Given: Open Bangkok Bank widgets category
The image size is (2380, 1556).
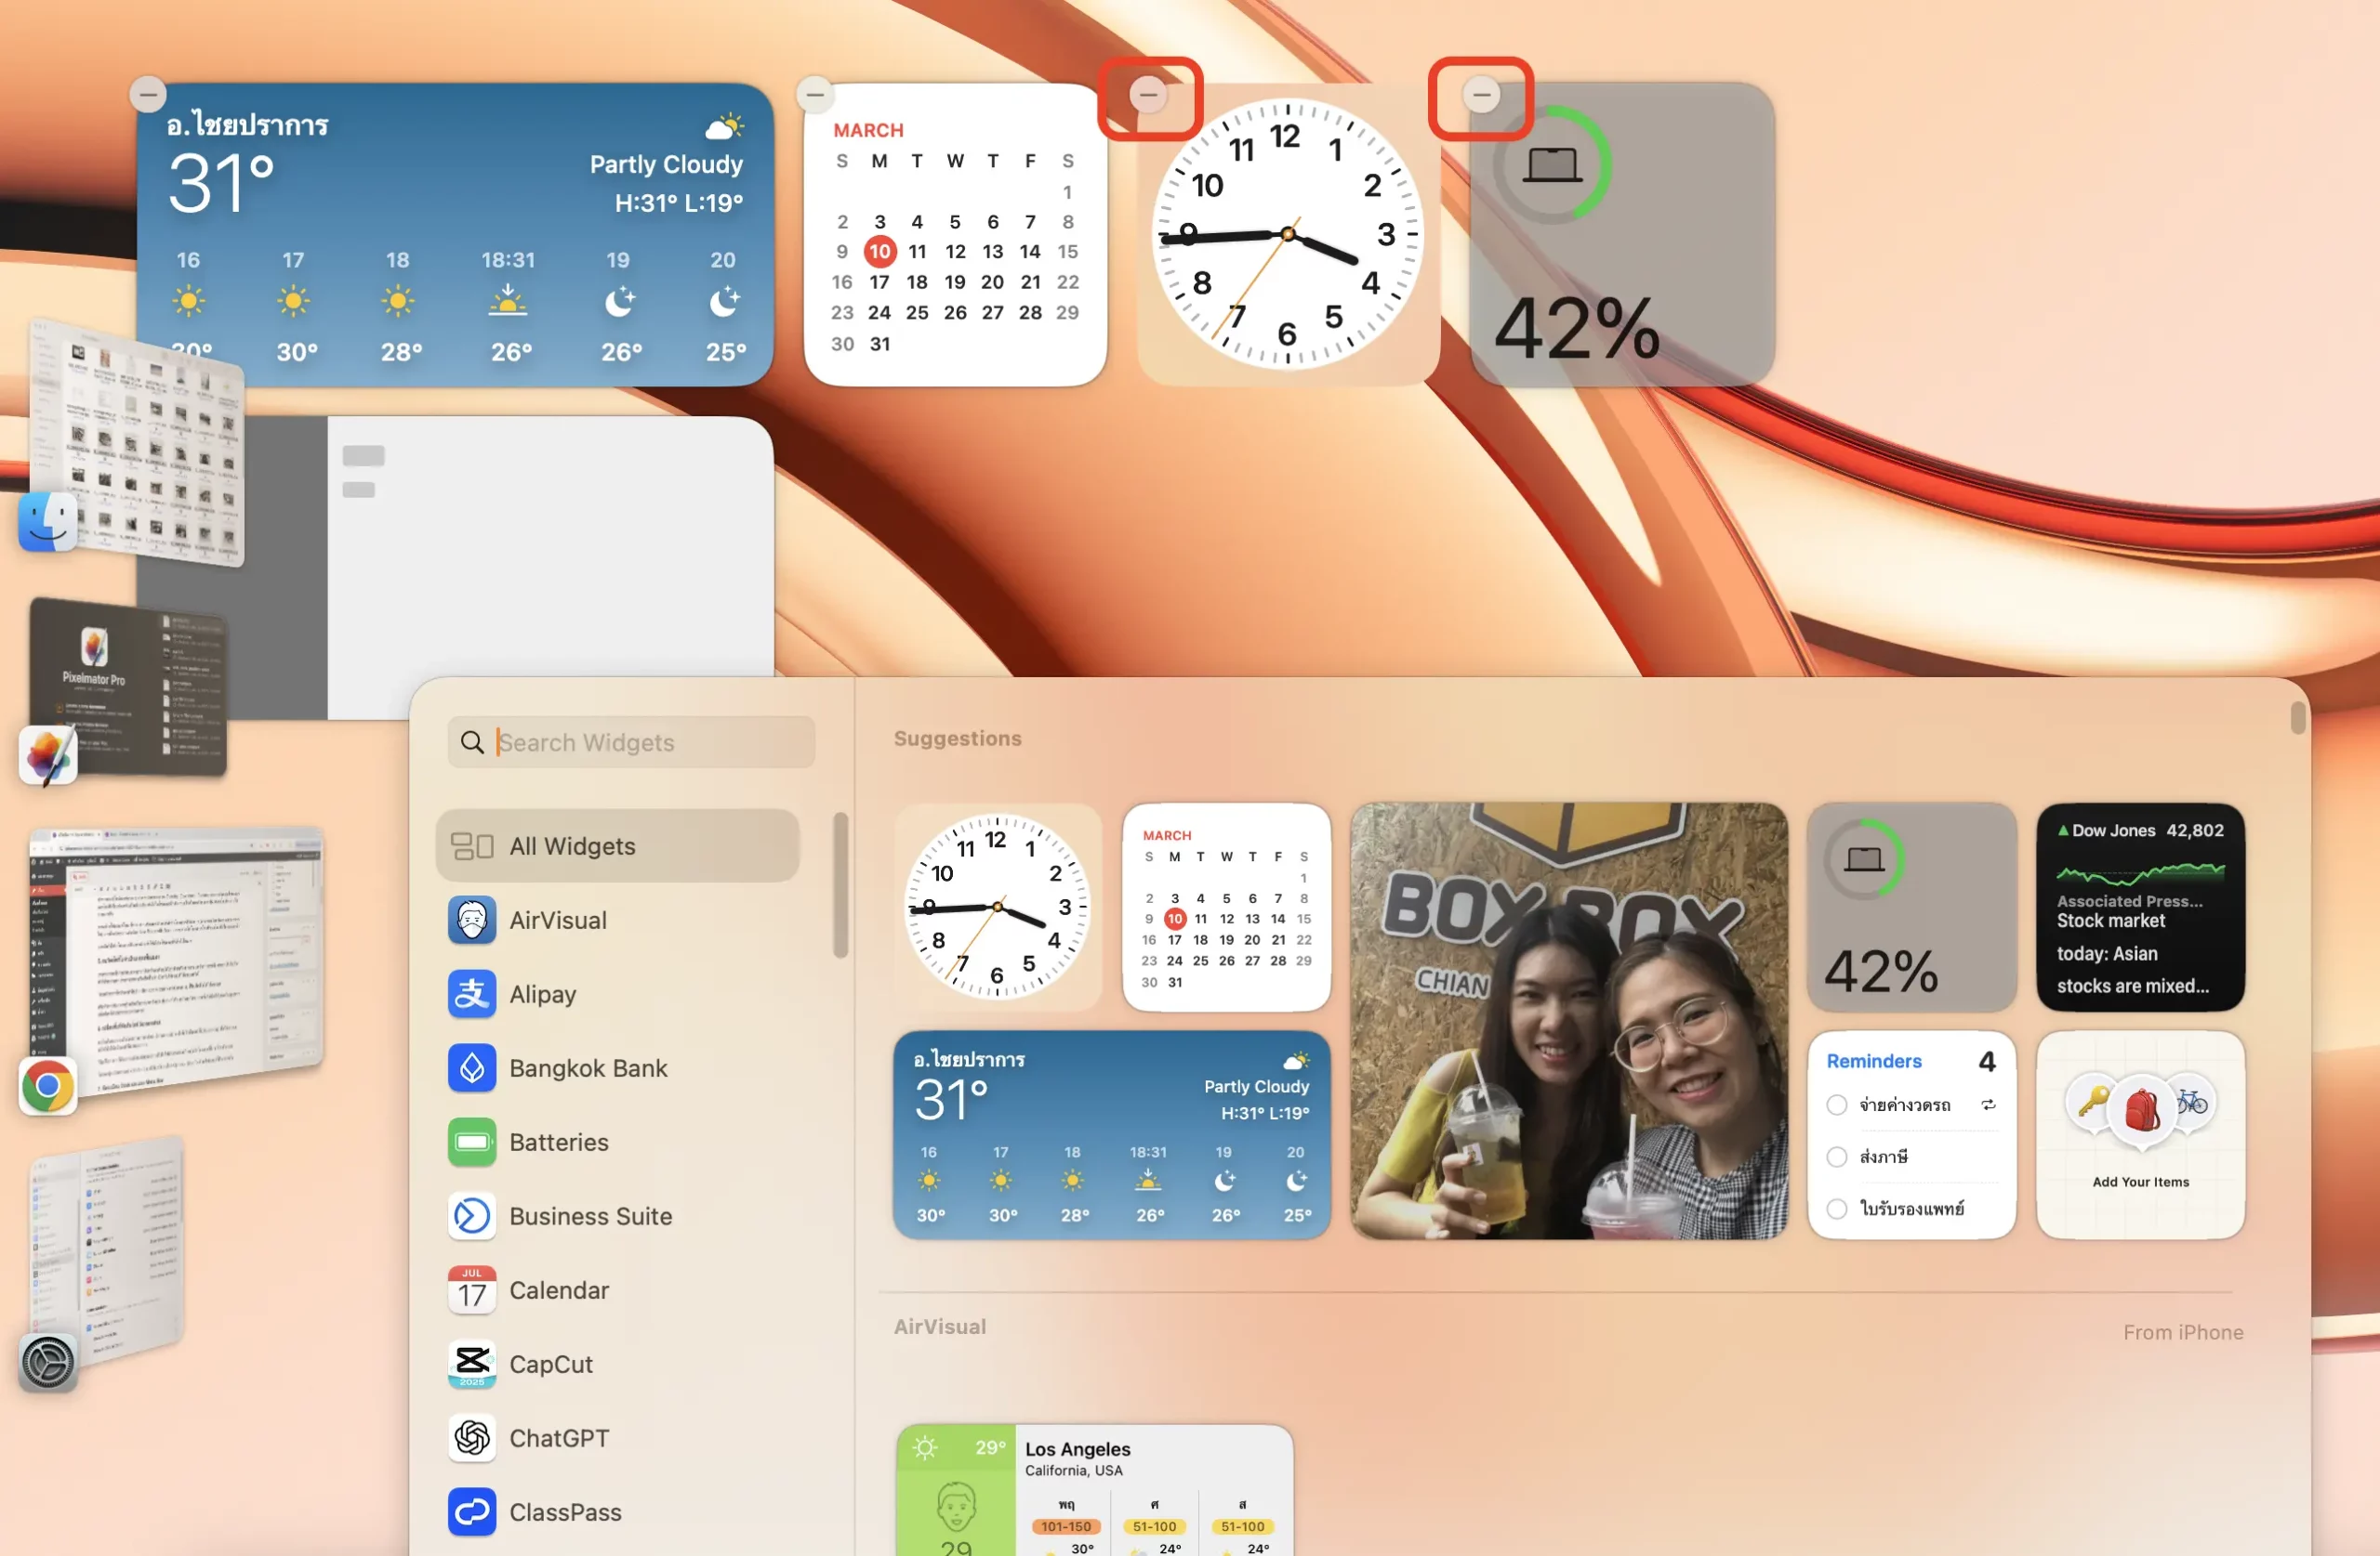Looking at the screenshot, I should 588,1067.
